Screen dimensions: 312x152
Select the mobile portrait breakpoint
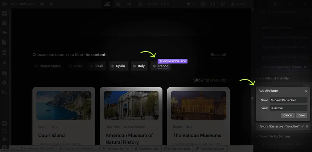pyautogui.click(x=140, y=4)
